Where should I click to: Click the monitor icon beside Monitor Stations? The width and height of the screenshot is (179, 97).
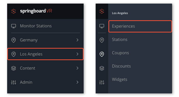(x=14, y=26)
